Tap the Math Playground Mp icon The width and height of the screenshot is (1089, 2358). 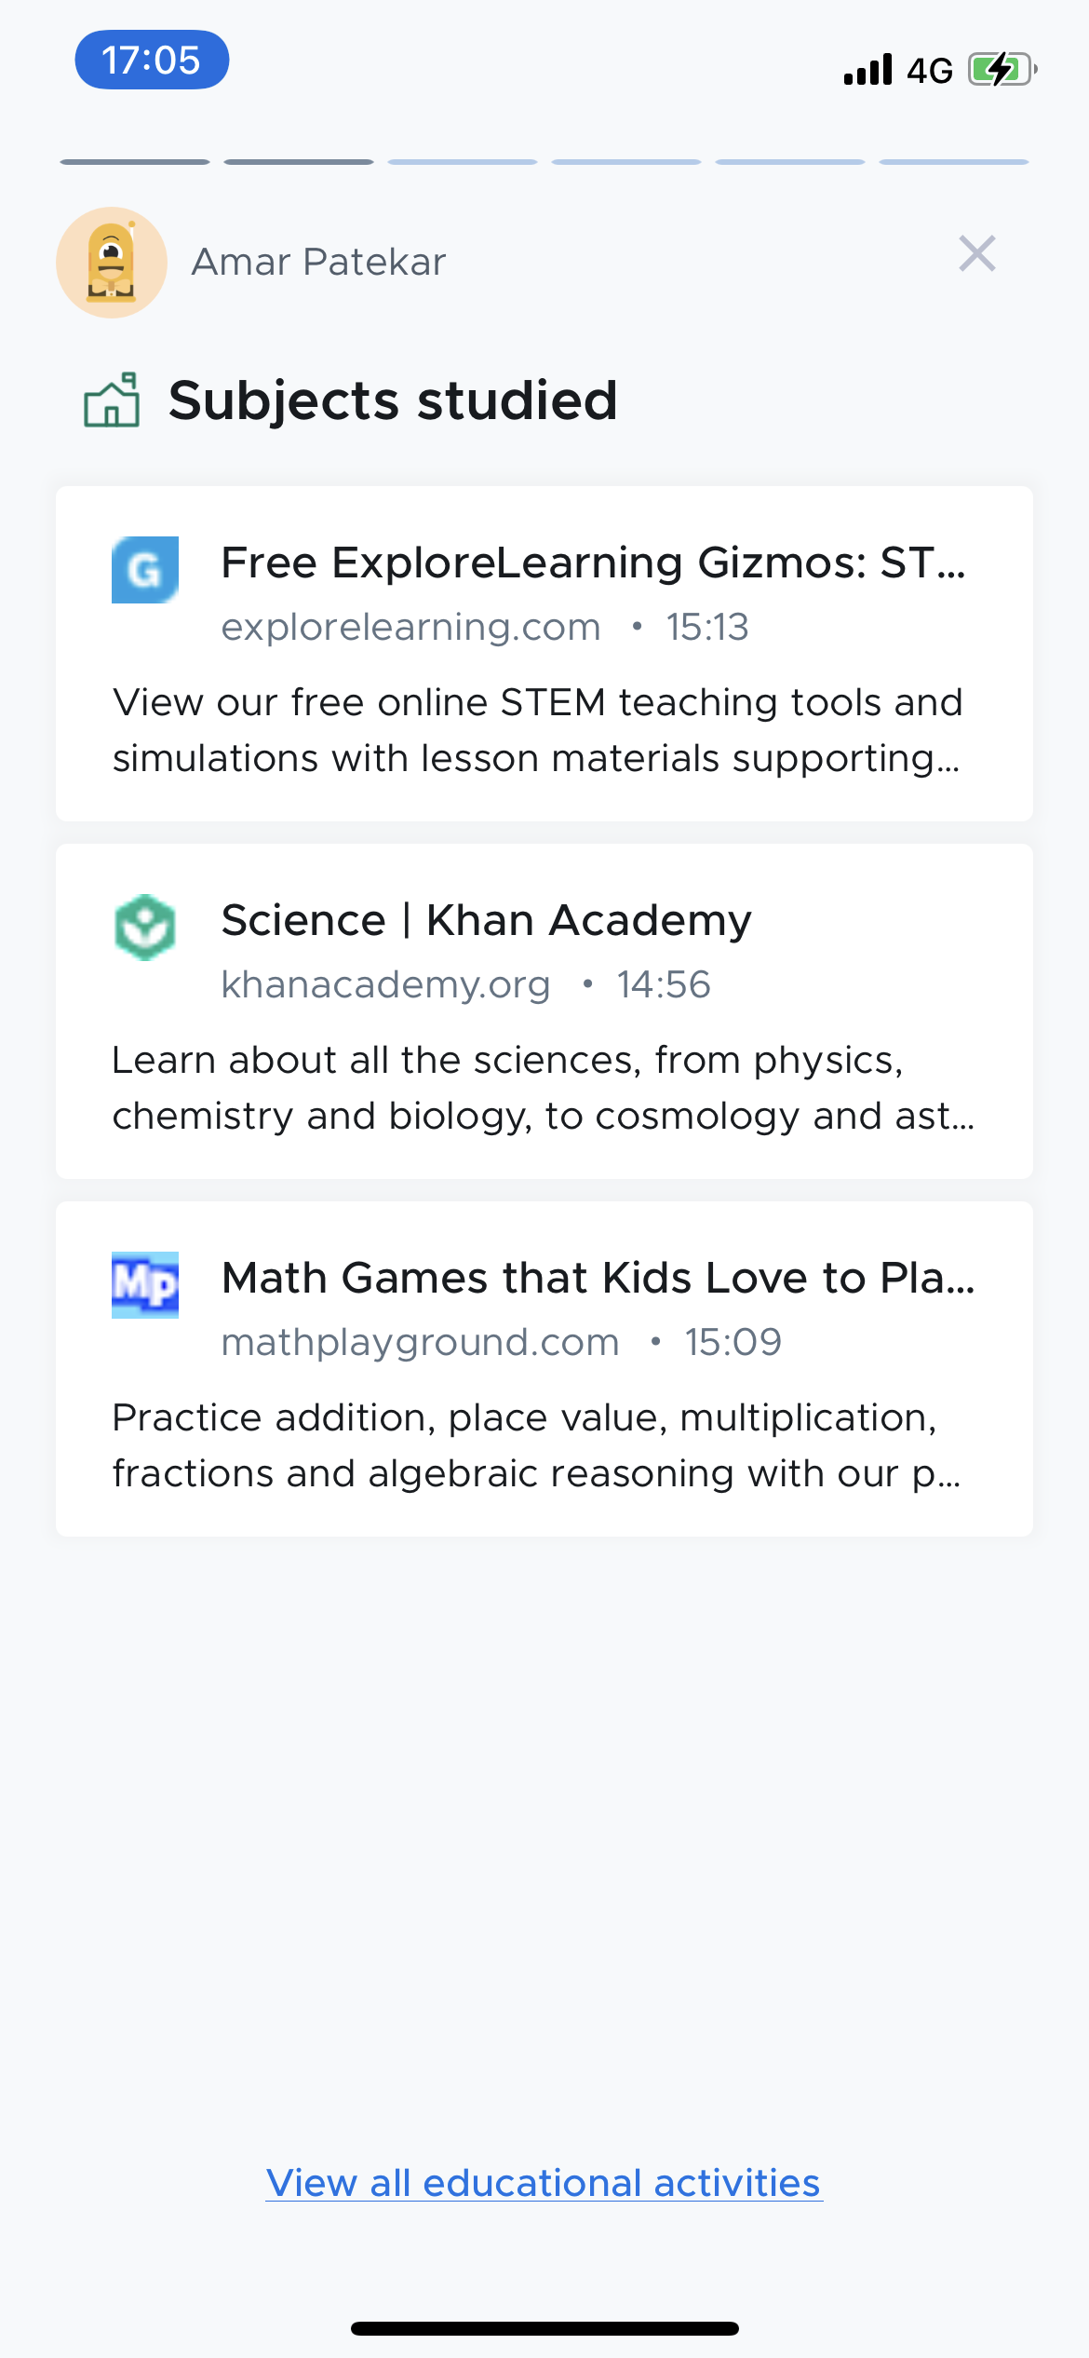[145, 1285]
